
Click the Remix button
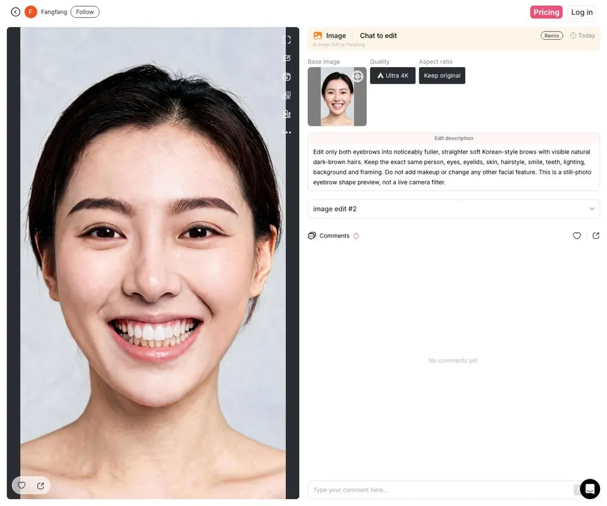(x=551, y=35)
